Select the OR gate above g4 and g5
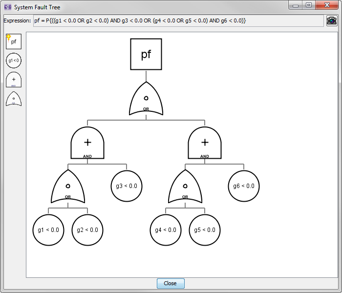 [x=185, y=187]
